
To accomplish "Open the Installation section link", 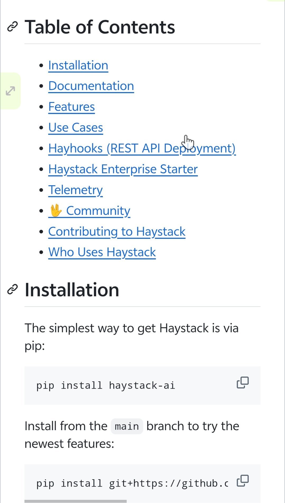I will click(x=78, y=65).
